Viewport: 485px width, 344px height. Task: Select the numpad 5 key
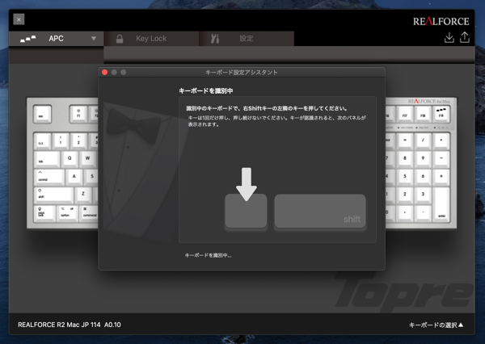click(405, 176)
